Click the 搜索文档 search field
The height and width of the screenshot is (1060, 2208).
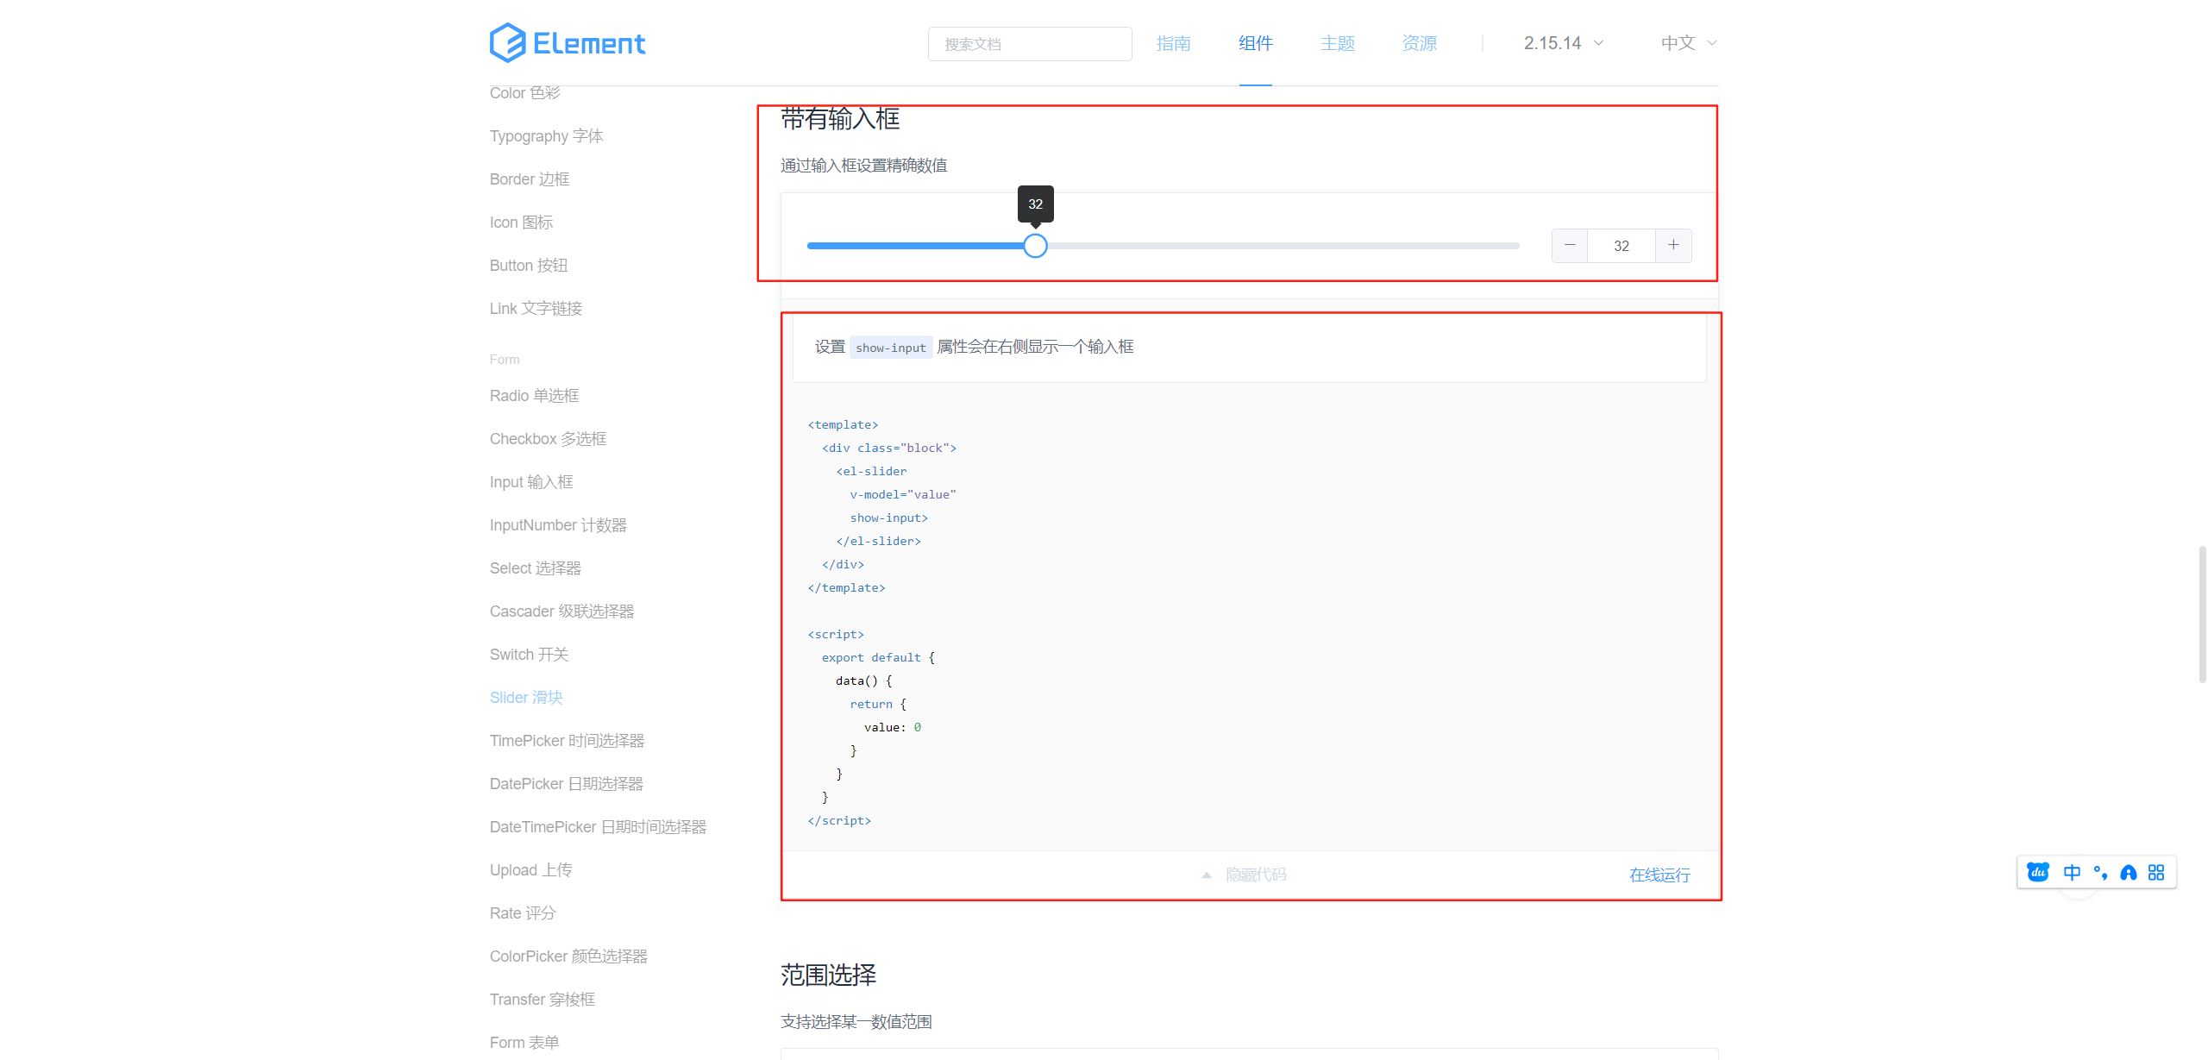click(1029, 44)
